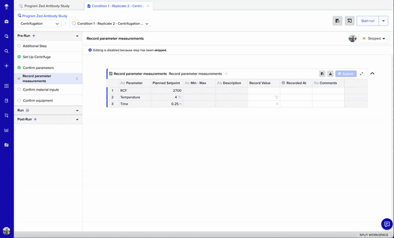Click the Recorded At column header
Image resolution: width=394 pixels, height=238 pixels.
(296, 83)
